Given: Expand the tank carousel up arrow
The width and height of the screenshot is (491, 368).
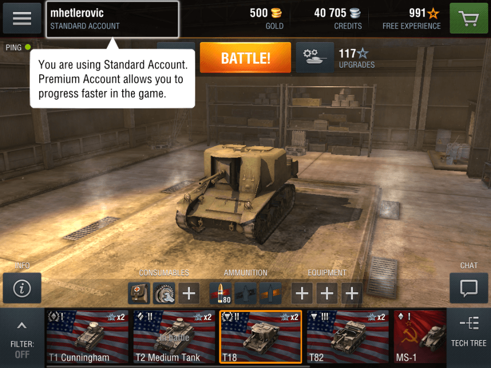Looking at the screenshot, I should click(22, 326).
